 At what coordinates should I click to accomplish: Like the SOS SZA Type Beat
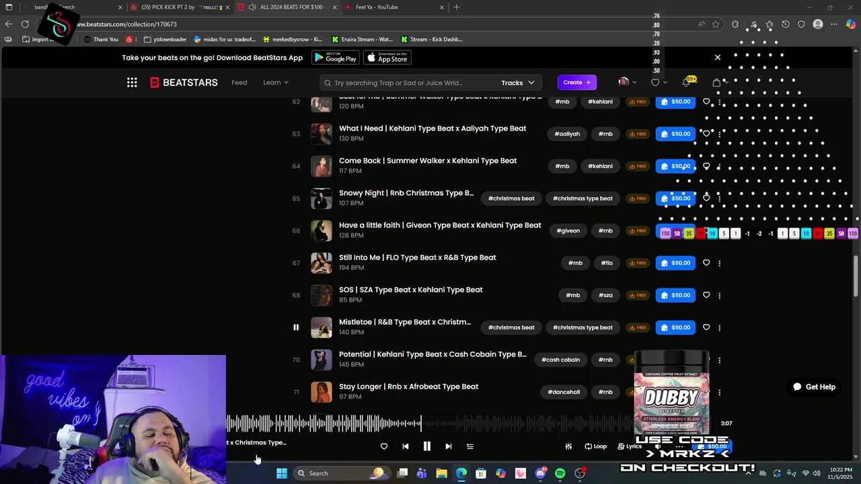coord(706,295)
